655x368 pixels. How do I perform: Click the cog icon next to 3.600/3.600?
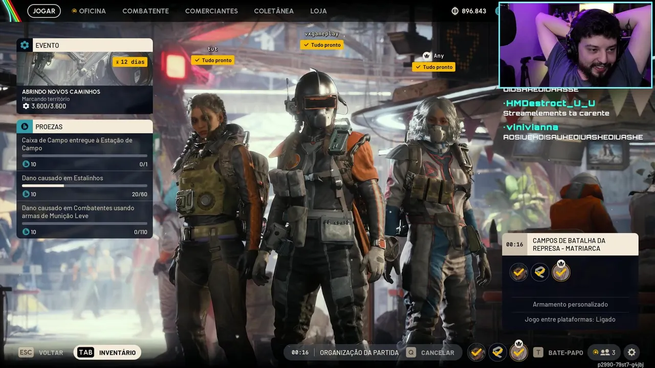tap(26, 106)
